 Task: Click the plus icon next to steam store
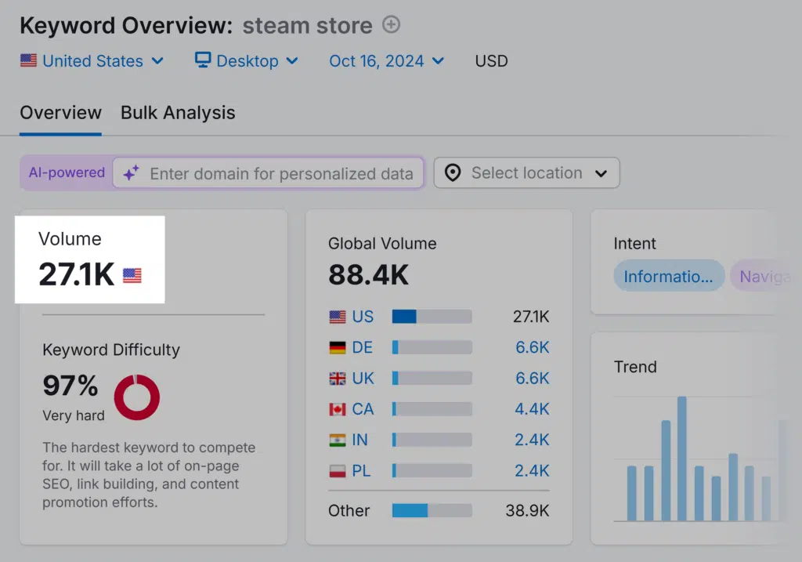391,25
